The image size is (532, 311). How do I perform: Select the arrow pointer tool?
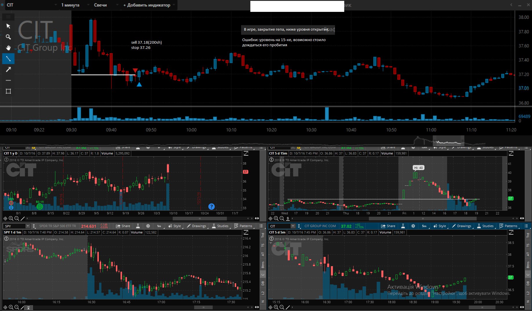coord(8,26)
